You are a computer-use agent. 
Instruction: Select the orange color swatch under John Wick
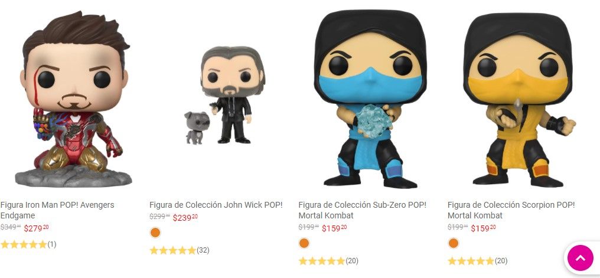155,233
